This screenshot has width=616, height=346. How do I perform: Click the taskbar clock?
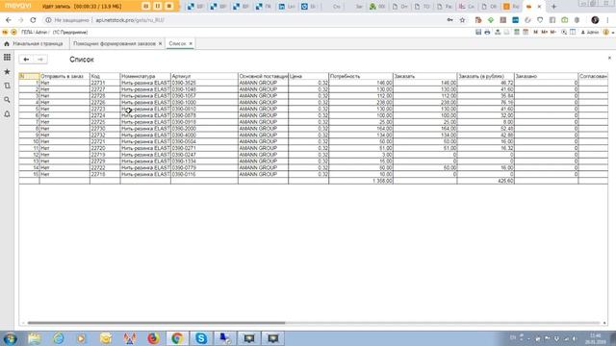[595, 338]
